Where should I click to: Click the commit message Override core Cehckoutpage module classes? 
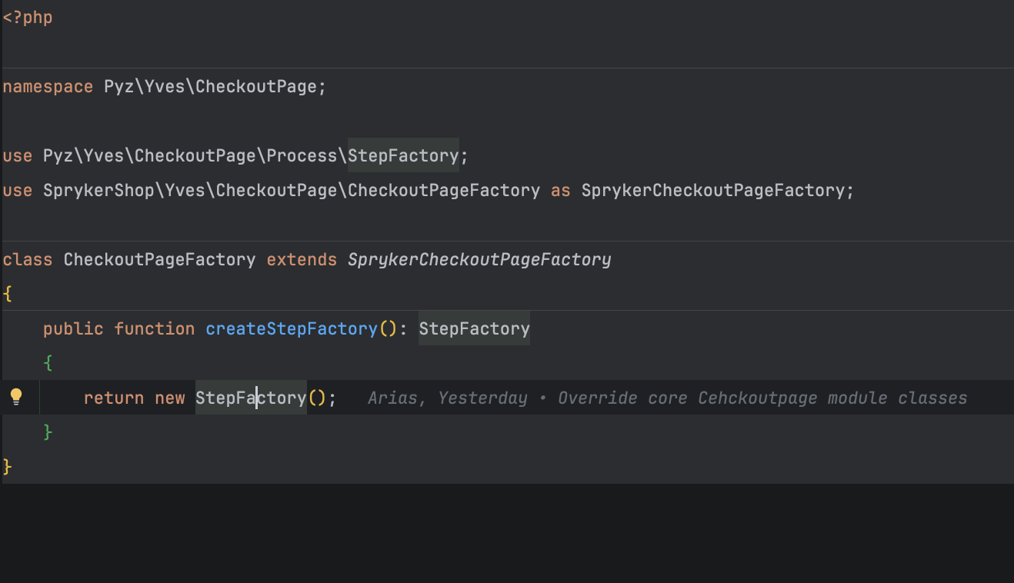point(762,398)
